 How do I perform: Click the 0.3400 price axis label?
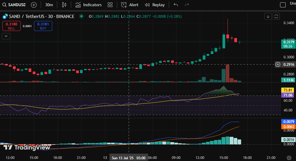pos(289,23)
